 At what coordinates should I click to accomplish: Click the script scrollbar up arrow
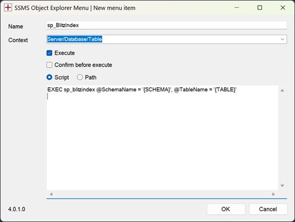[x=282, y=91]
